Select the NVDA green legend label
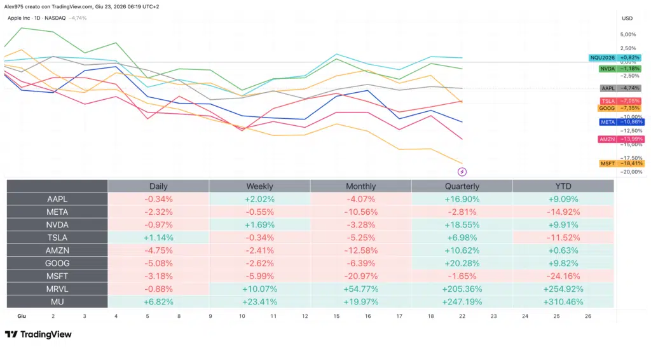This screenshot has height=347, width=651. (620, 69)
